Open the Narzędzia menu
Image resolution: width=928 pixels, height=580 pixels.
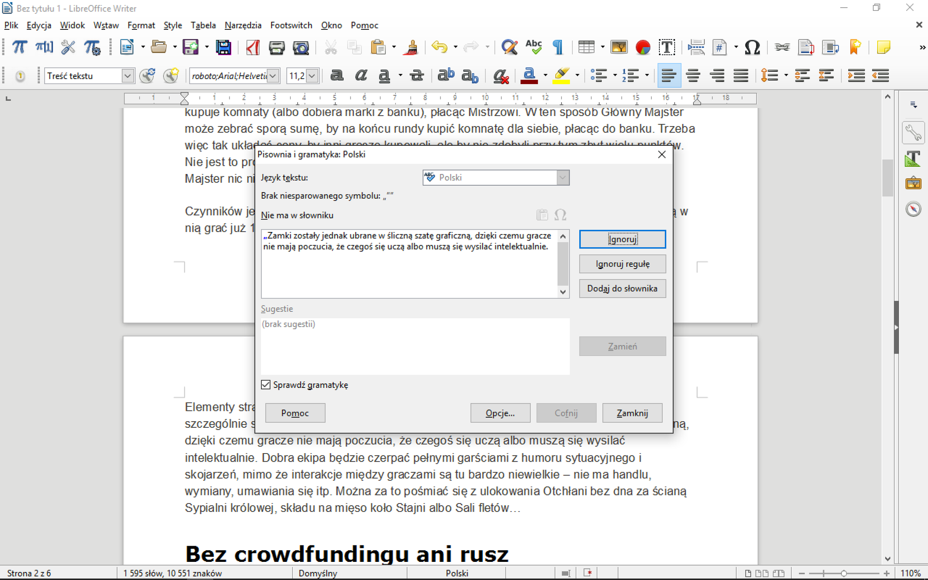[243, 25]
